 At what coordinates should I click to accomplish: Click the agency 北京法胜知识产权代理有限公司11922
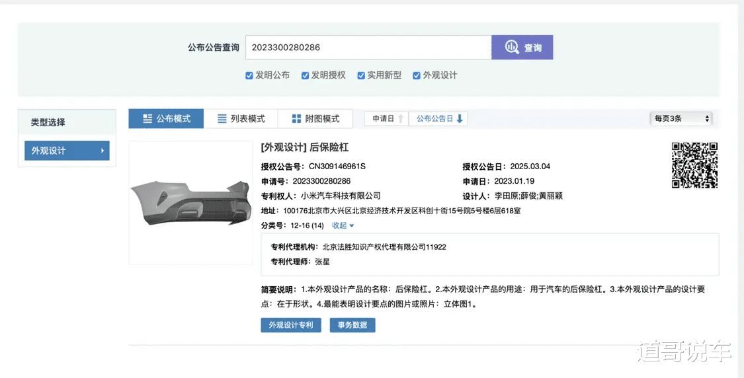click(384, 246)
